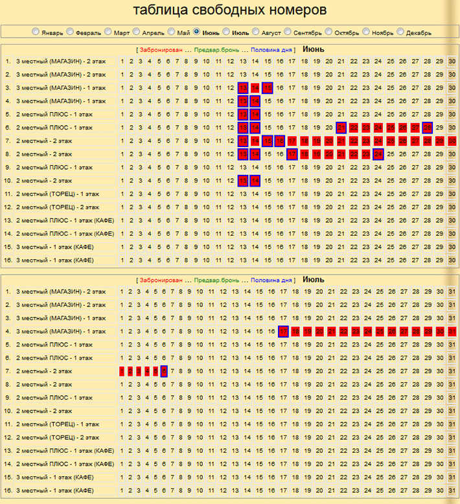
Task: Click half-day cell 6 in July row 7
Action: coord(164,371)
